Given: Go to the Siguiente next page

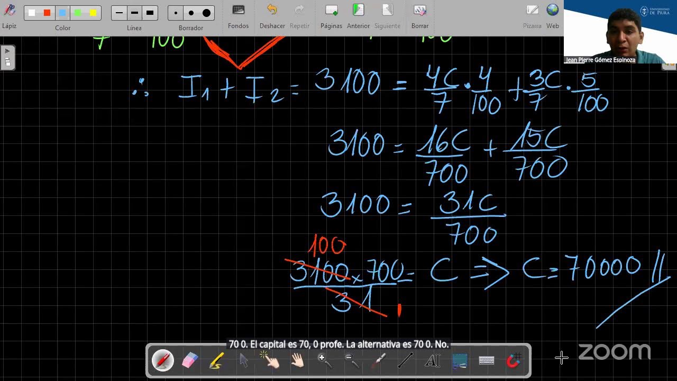Looking at the screenshot, I should [387, 16].
